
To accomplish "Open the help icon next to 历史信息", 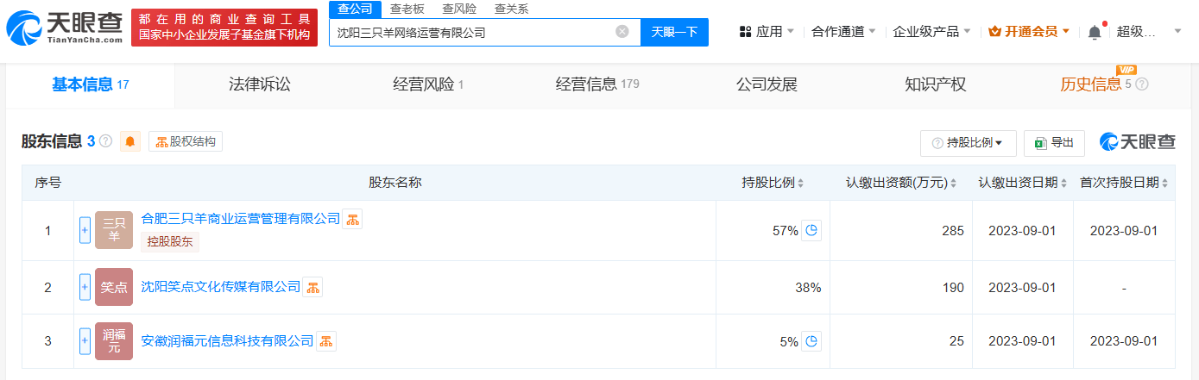I will 1142,84.
